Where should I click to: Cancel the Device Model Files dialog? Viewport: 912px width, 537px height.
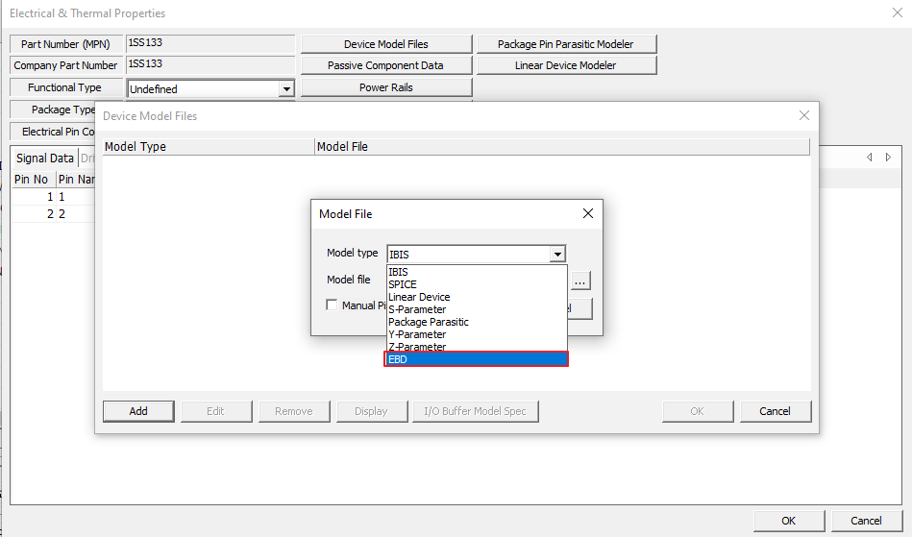[775, 411]
